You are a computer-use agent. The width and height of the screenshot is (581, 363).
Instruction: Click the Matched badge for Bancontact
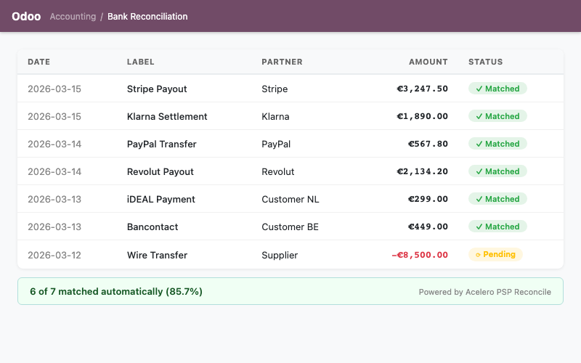coord(497,227)
